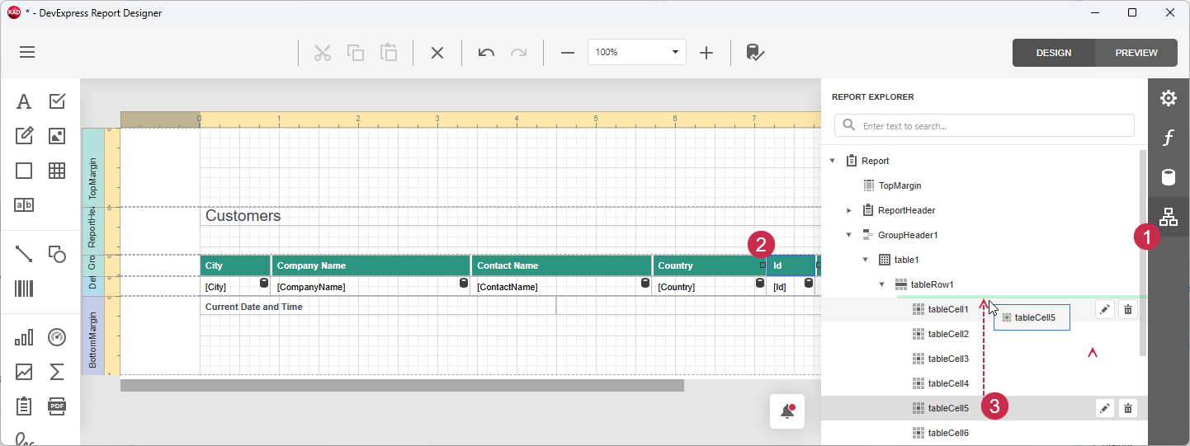This screenshot has height=446, width=1190.
Task: Select the Label tool in toolbox
Action: (x=24, y=101)
